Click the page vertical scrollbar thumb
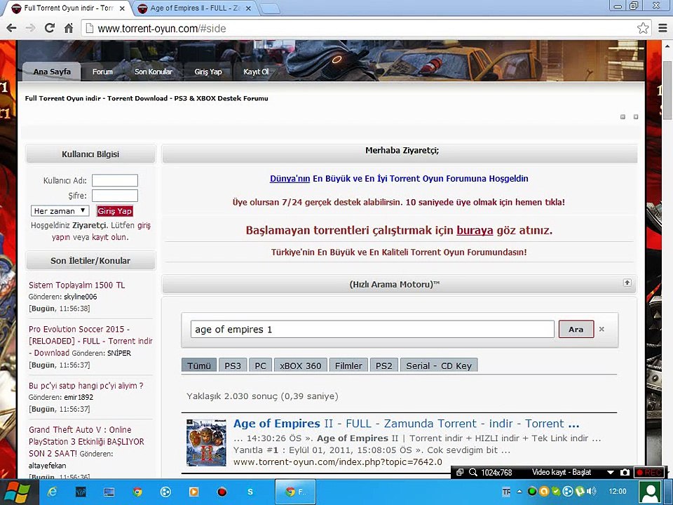This screenshot has width=673, height=505. (667, 90)
